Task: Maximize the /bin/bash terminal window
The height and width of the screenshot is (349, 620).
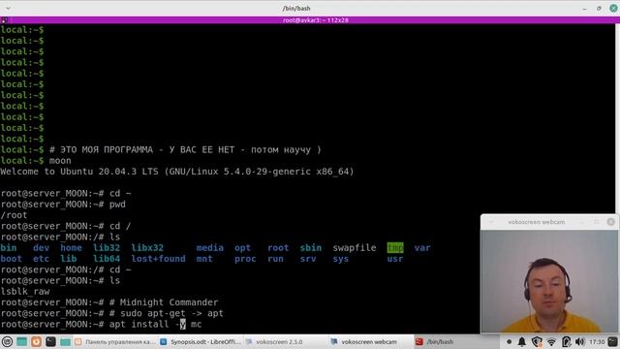Action: tap(599, 9)
